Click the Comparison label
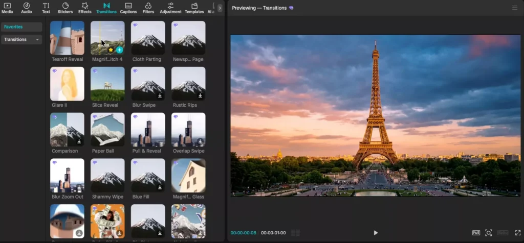The width and height of the screenshot is (524, 243). pos(65,151)
